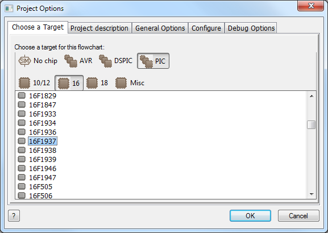Select the 16F1939 target entry
Screen dimensions: 328x233
pos(43,159)
